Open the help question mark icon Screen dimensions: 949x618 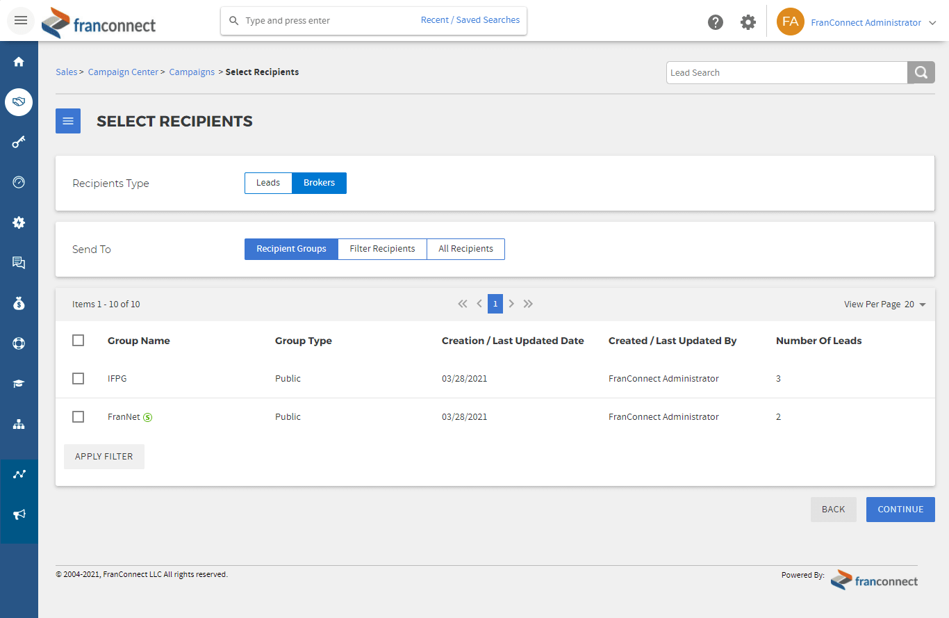pos(716,22)
